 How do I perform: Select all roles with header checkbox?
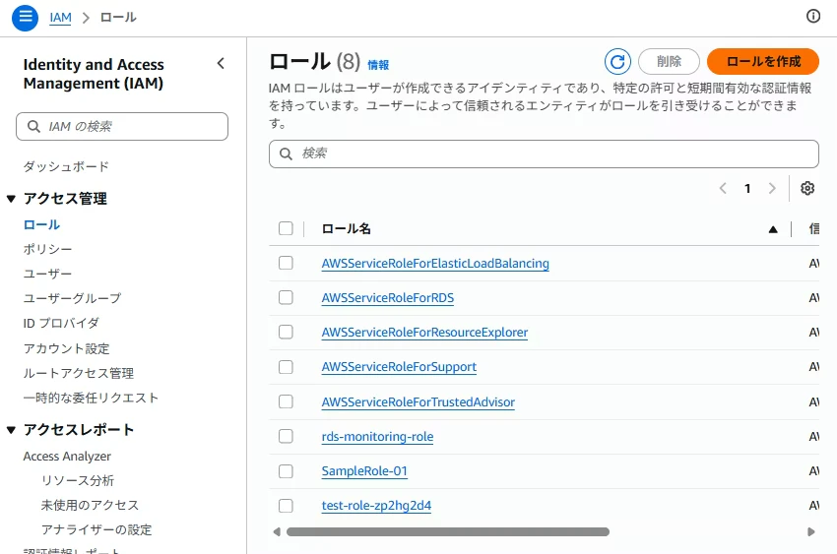pyautogui.click(x=287, y=228)
